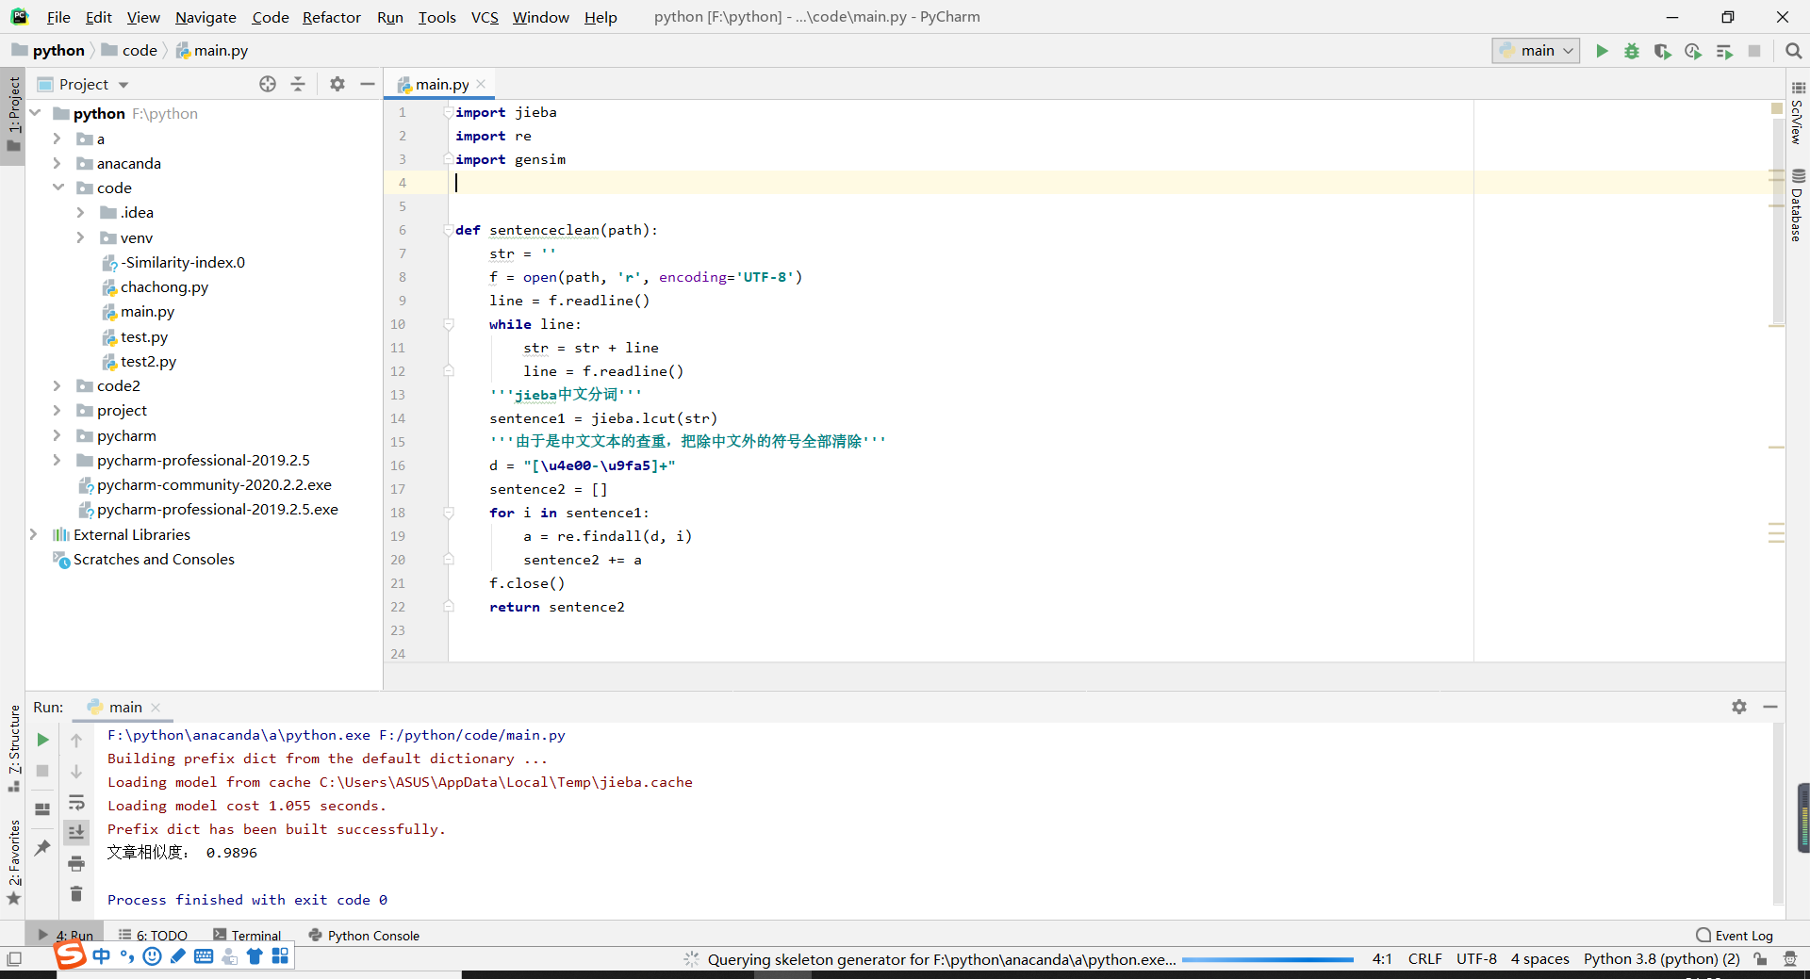This screenshot has width=1810, height=979.
Task: Start debugging with the bug icon
Action: click(x=1632, y=51)
